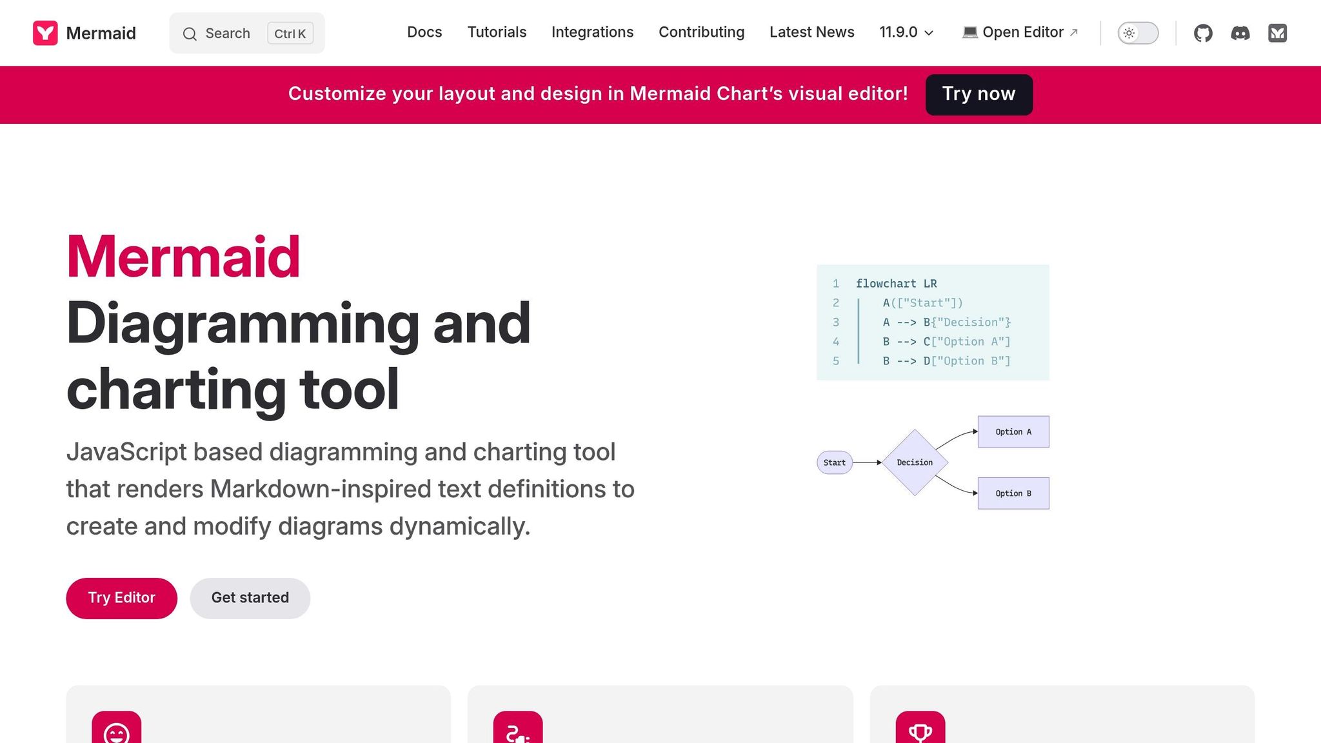The image size is (1321, 743).
Task: Open the Discord icon link
Action: 1240,33
